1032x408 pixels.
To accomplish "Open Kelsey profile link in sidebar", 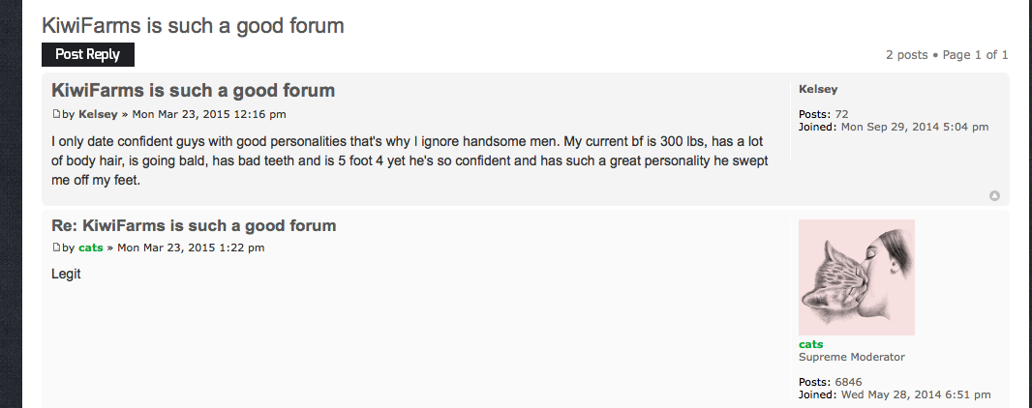I will pyautogui.click(x=818, y=89).
